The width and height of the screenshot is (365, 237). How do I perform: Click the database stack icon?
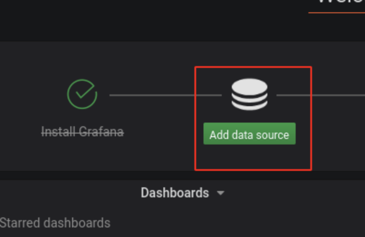point(250,94)
